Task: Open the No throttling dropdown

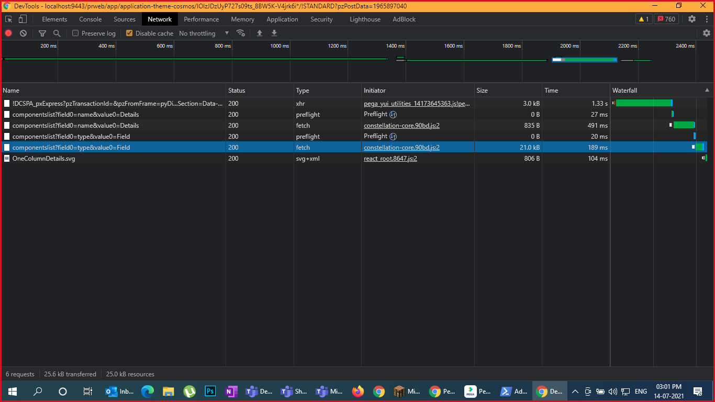Action: 204,33
